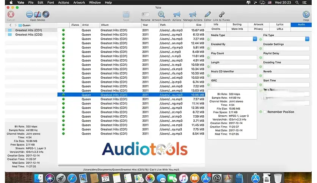
Task: Open the Help question mark toolbar icon
Action: click(306, 14)
